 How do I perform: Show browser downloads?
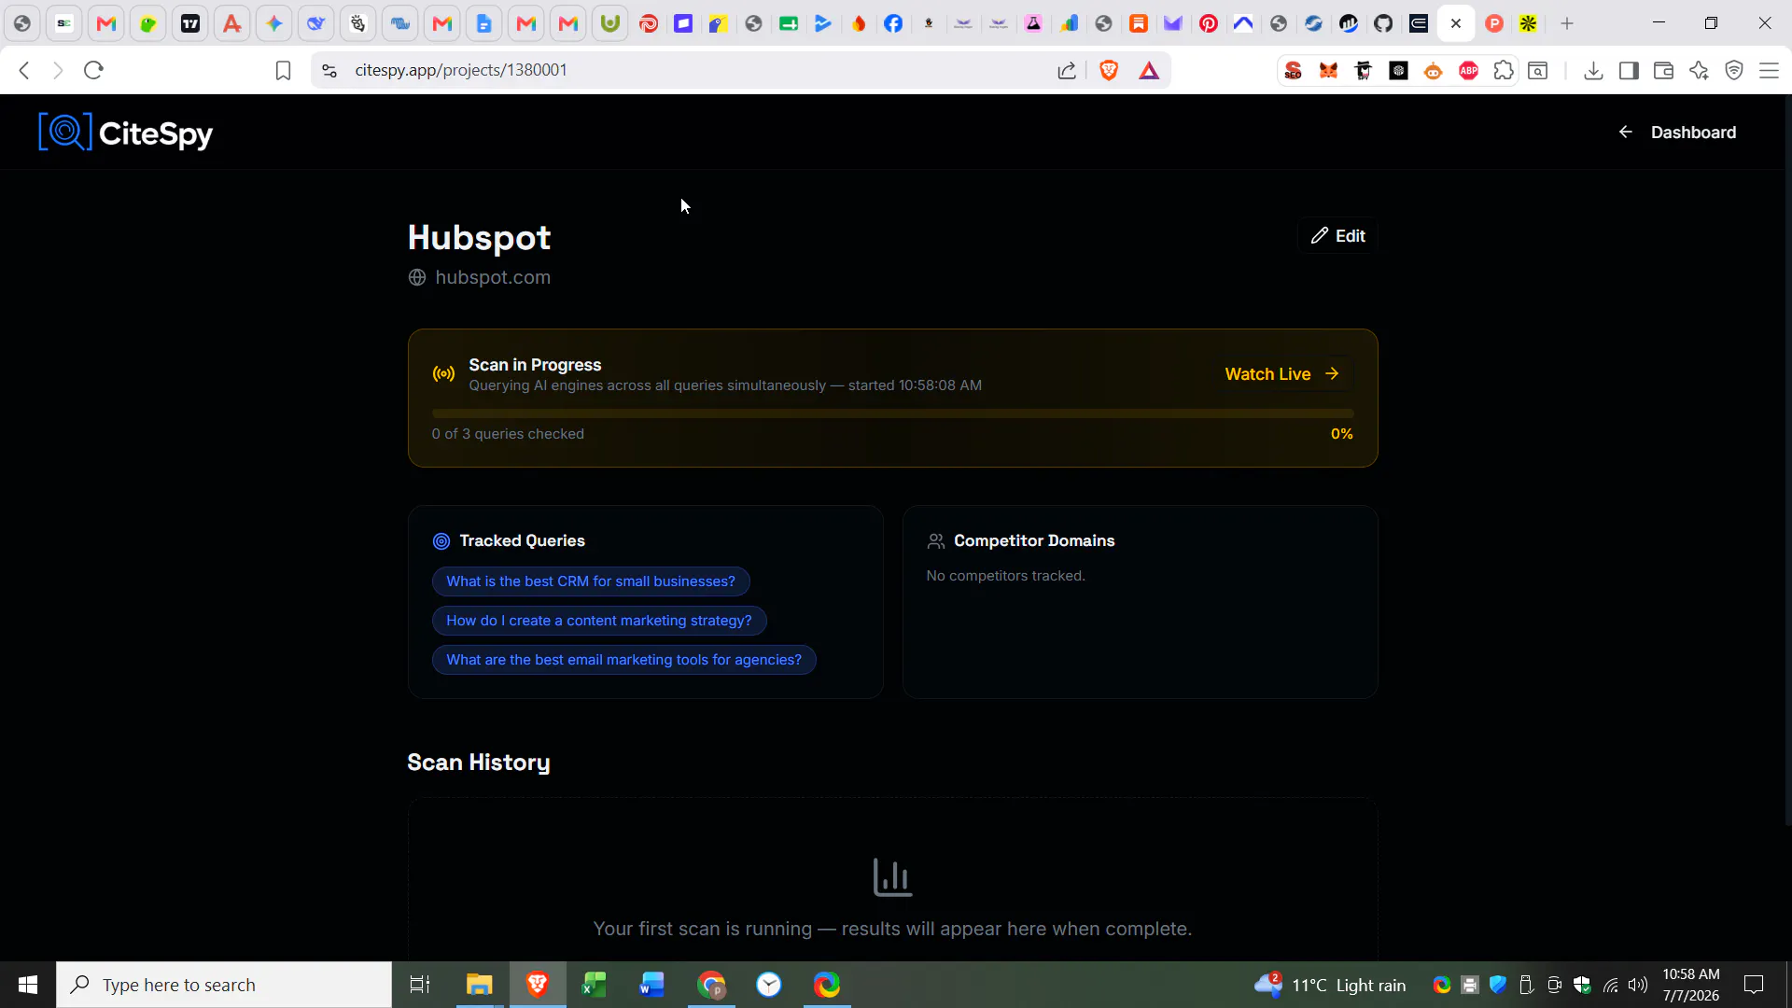tap(1593, 71)
